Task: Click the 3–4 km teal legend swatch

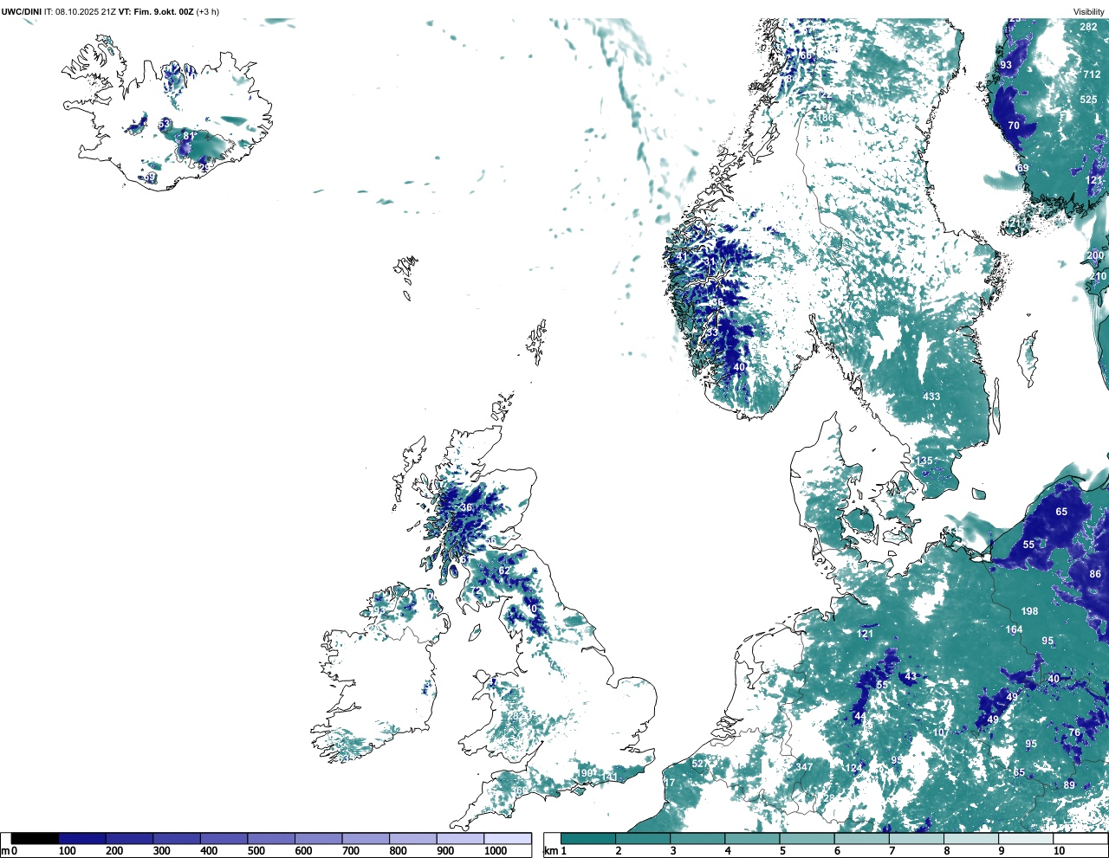Action: pos(698,838)
